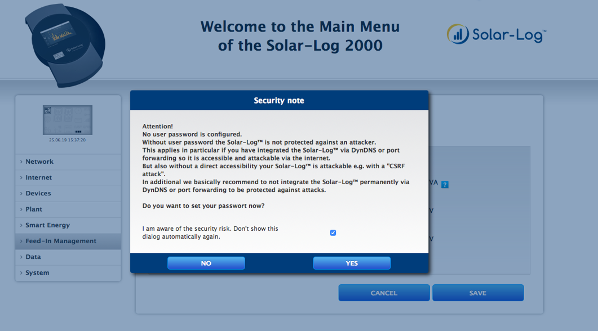Open the dashboard preview thumbnail in sidebar

pyautogui.click(x=67, y=120)
